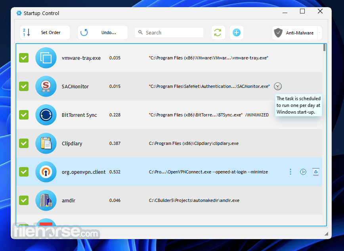Viewport: 344px width, 251px height.
Task: Click the OpenVPN client app icon
Action: 46,172
